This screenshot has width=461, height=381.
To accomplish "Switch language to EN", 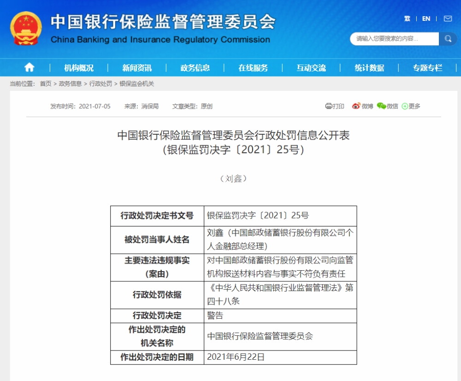I will click(426, 18).
